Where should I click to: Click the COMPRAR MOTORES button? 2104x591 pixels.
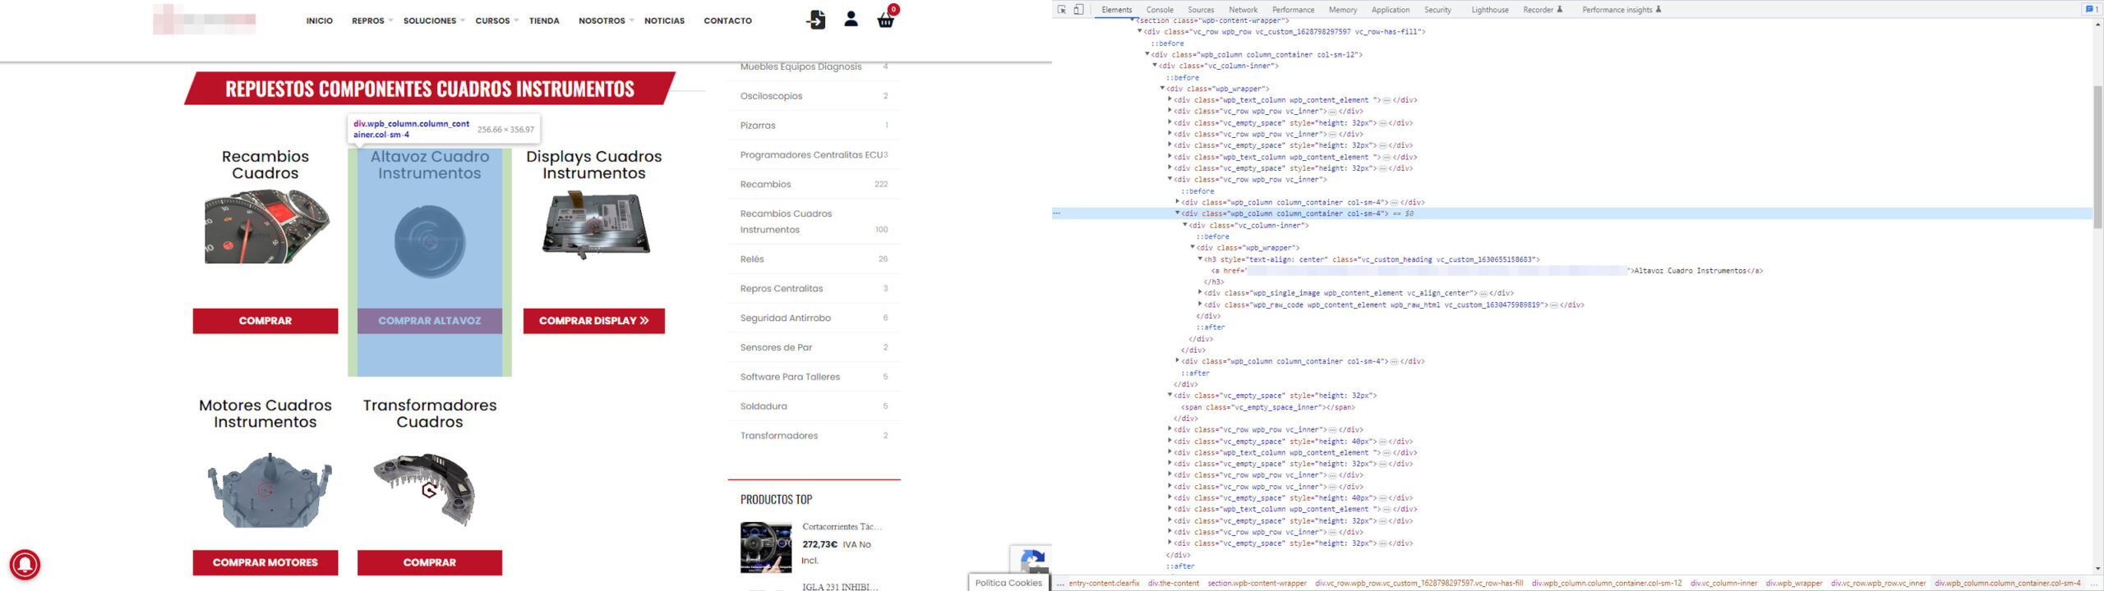265,562
